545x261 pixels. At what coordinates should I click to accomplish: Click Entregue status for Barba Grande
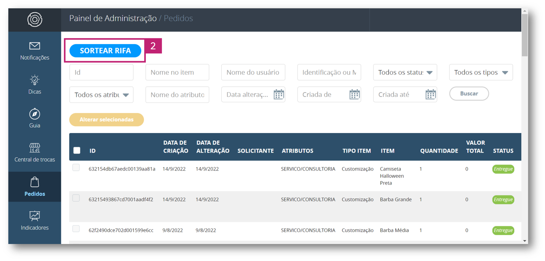503,200
